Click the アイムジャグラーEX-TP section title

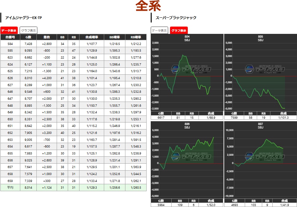click(23, 18)
